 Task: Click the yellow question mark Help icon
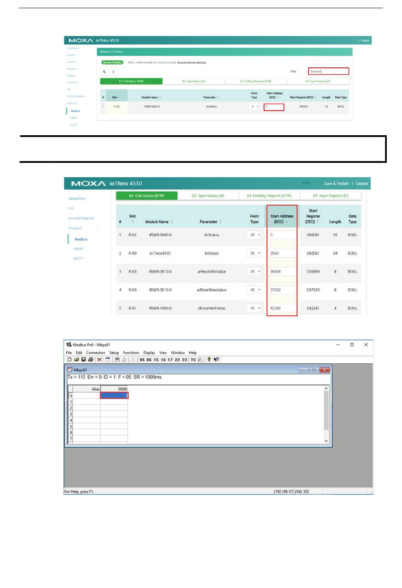coord(209,359)
